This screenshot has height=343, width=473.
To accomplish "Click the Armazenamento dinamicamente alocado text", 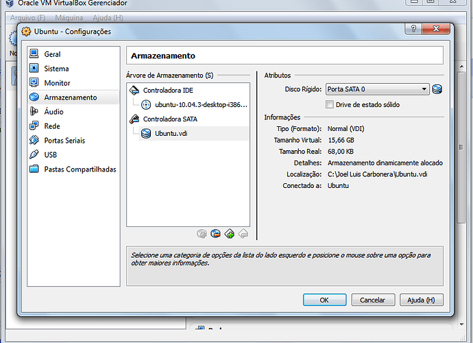I will [385, 163].
